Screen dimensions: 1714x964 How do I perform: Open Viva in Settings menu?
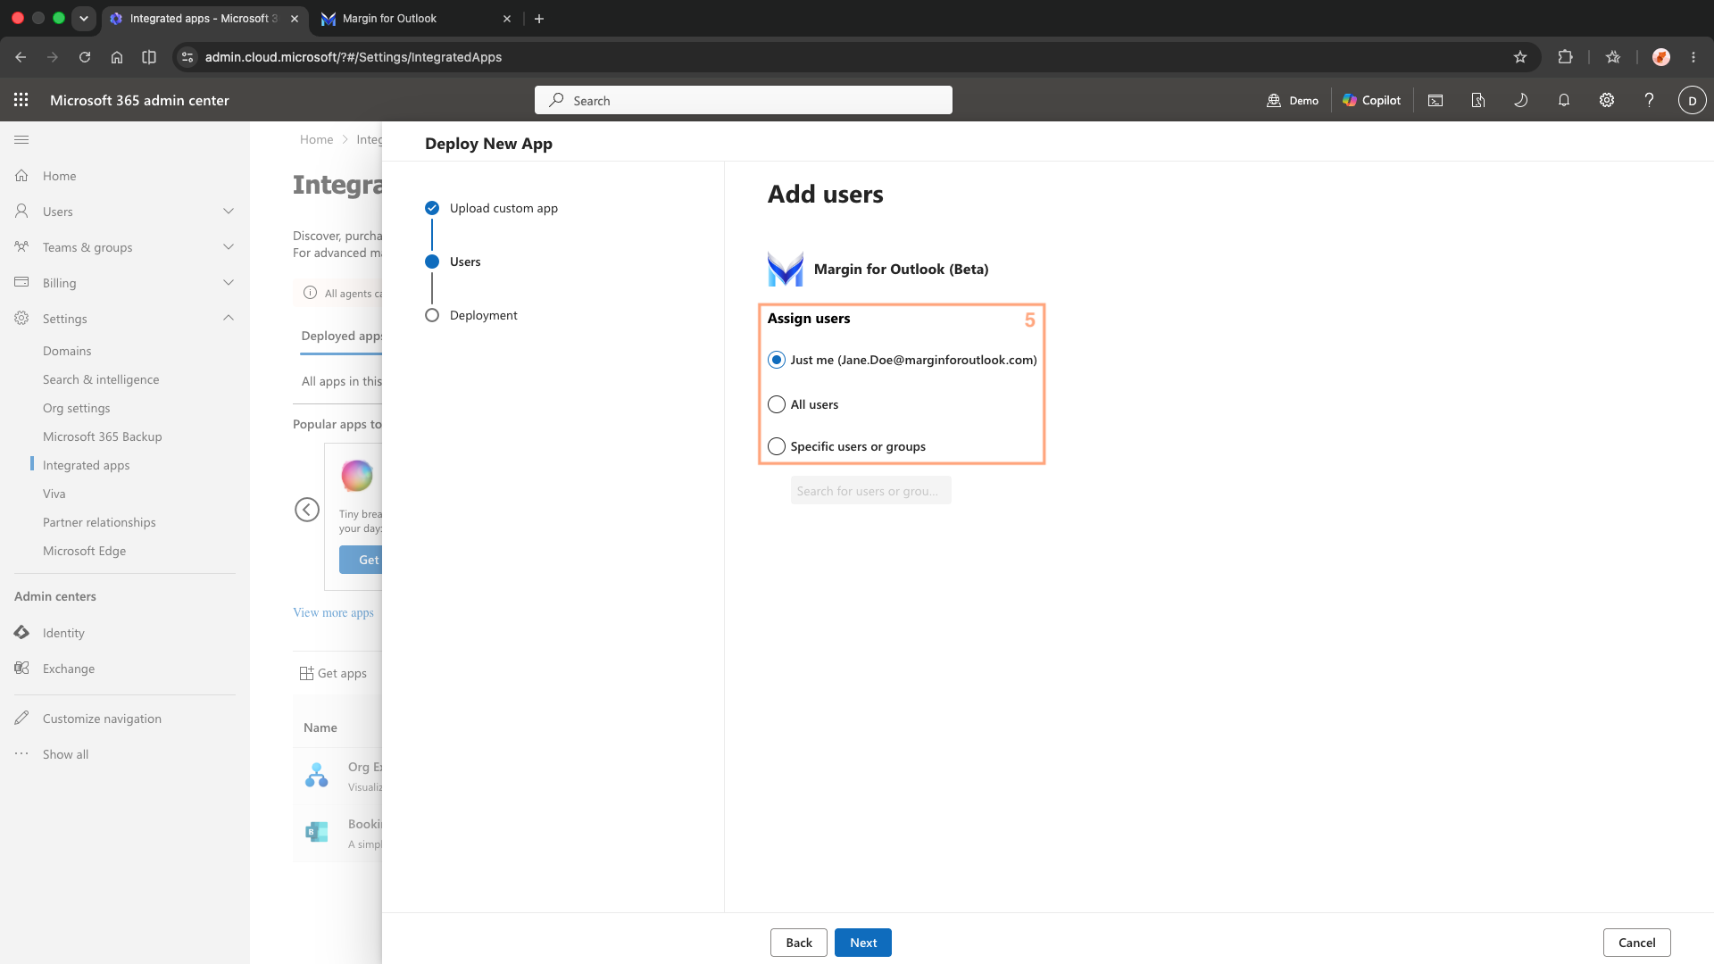[54, 494]
